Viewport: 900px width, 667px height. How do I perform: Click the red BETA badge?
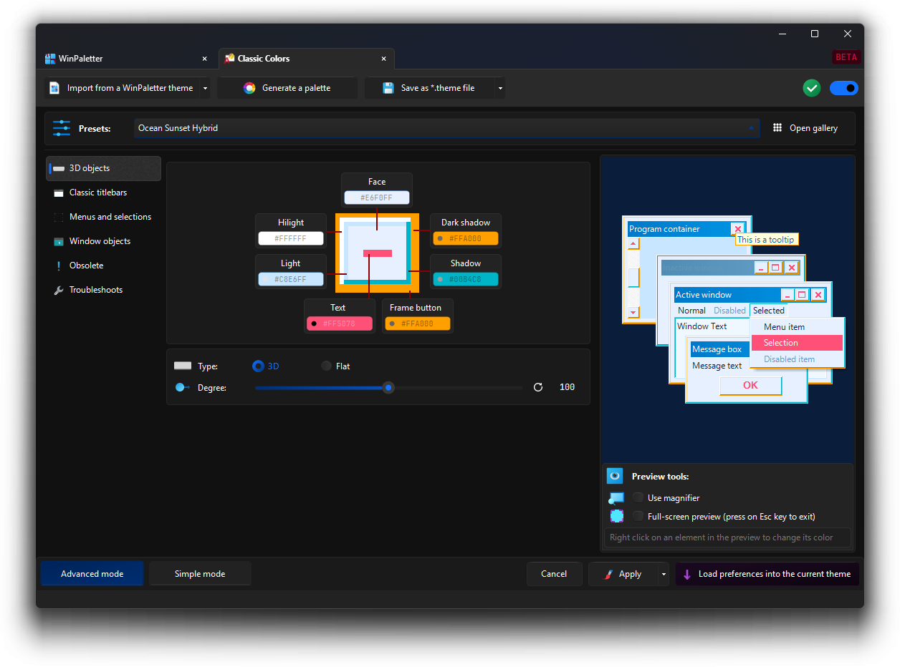point(846,57)
